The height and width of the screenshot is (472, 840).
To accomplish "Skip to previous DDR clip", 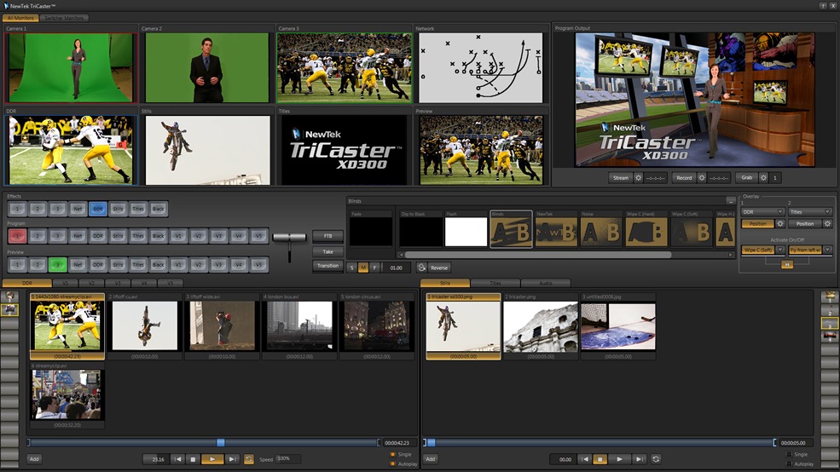I will [x=178, y=459].
